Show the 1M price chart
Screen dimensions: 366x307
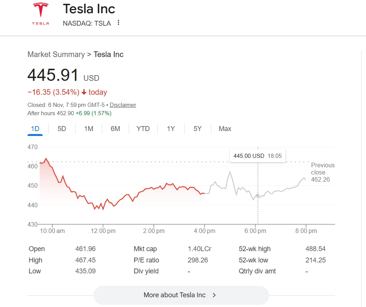[x=89, y=129]
